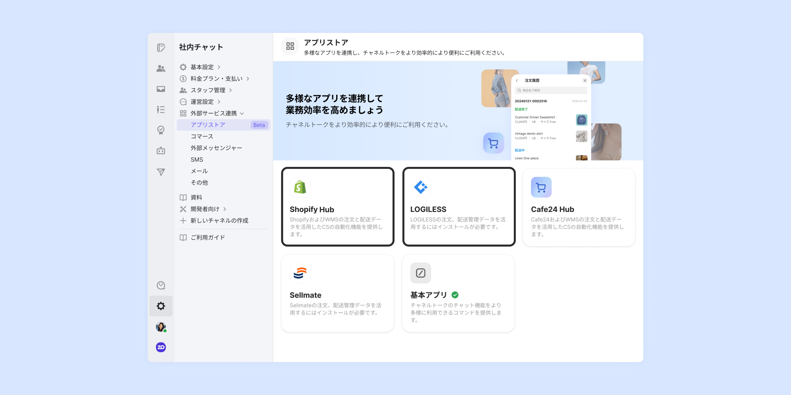Open the marketing paper-plane icon
The width and height of the screenshot is (791, 395).
tap(161, 172)
